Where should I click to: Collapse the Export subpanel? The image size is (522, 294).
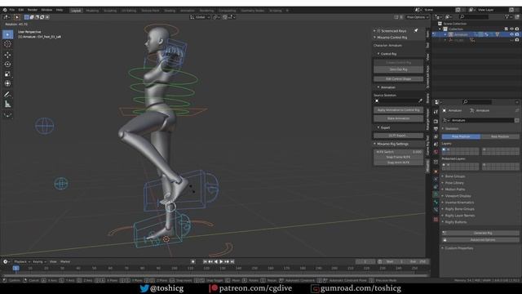pyautogui.click(x=378, y=127)
